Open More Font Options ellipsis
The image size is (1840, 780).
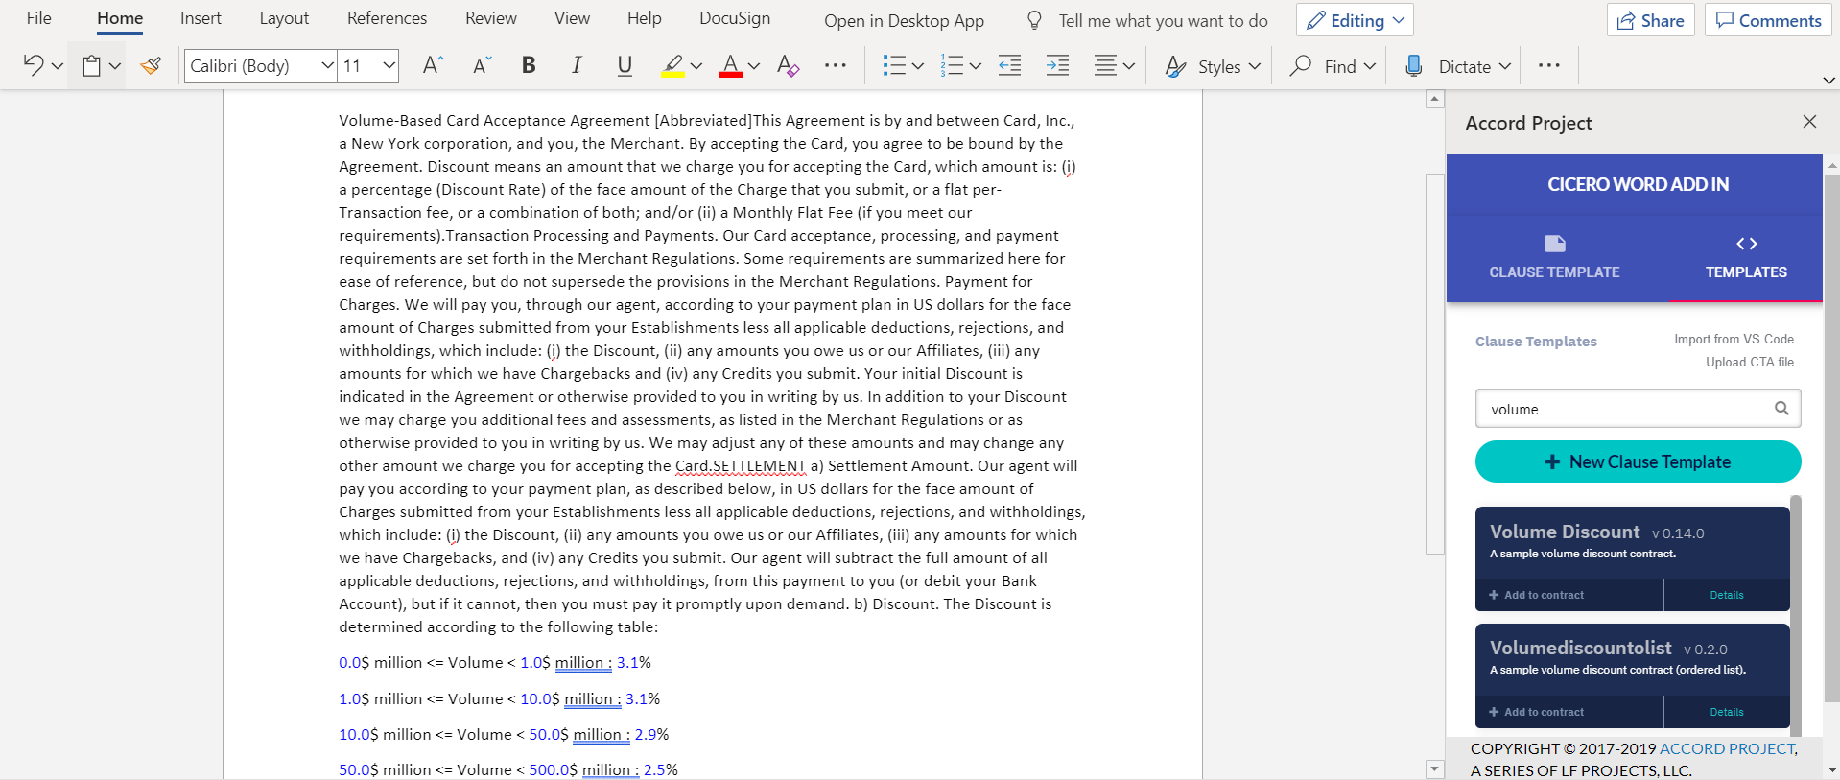point(836,65)
